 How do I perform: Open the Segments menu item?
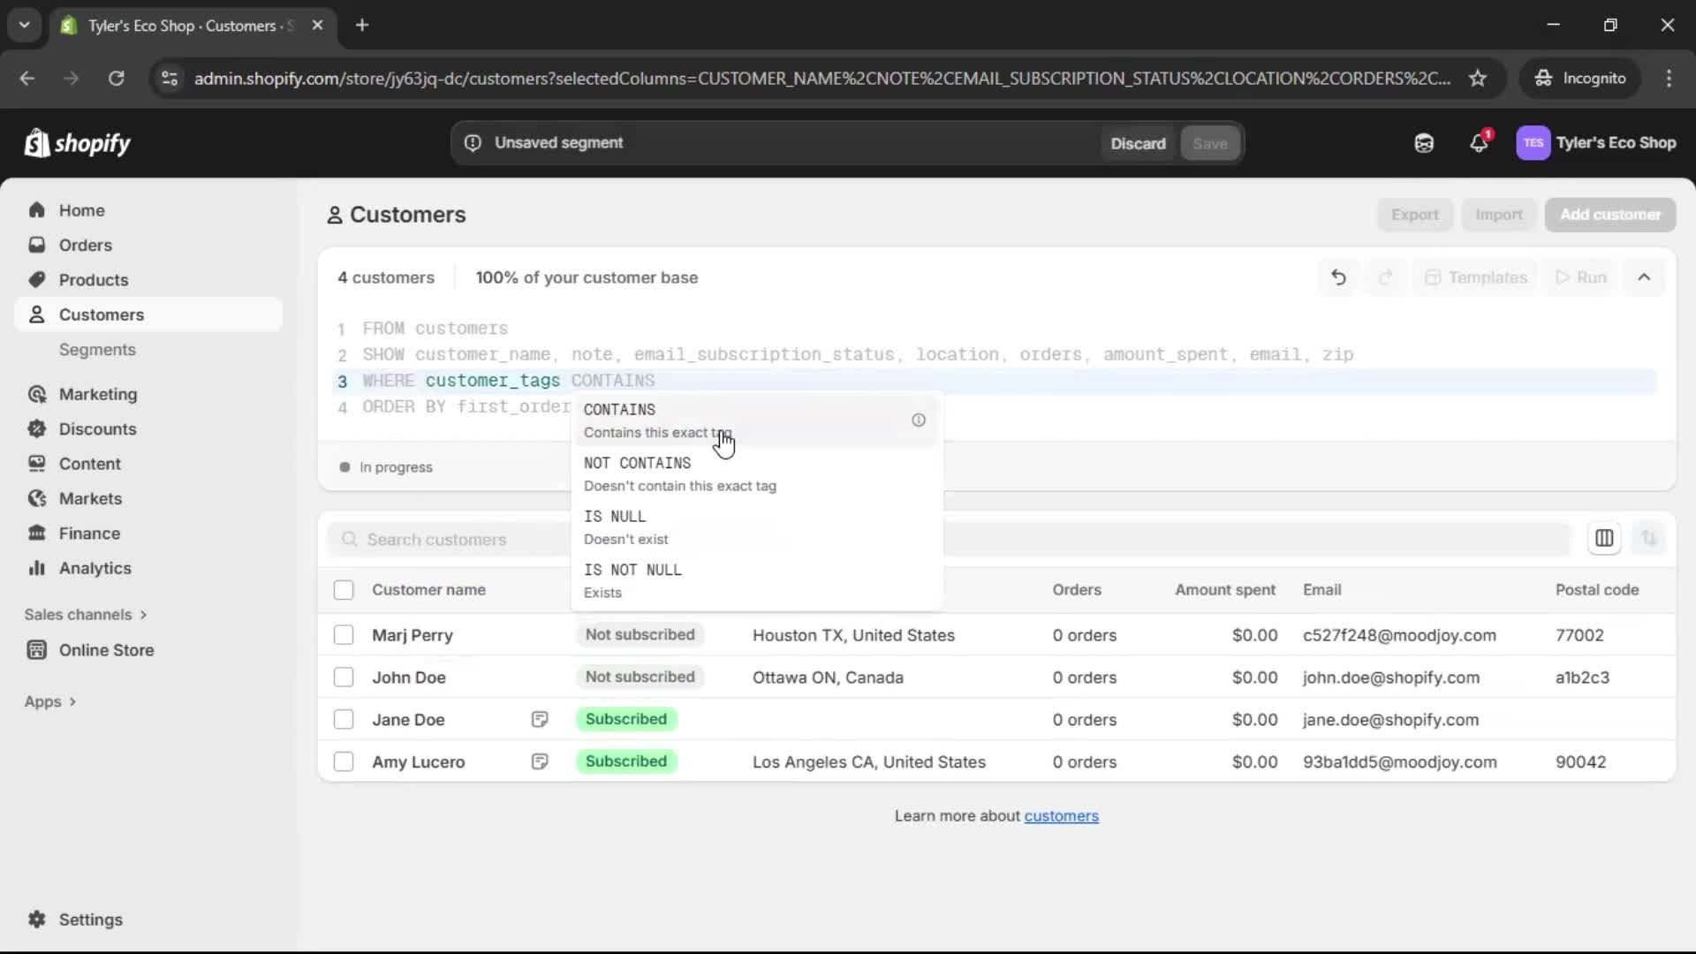pyautogui.click(x=98, y=350)
